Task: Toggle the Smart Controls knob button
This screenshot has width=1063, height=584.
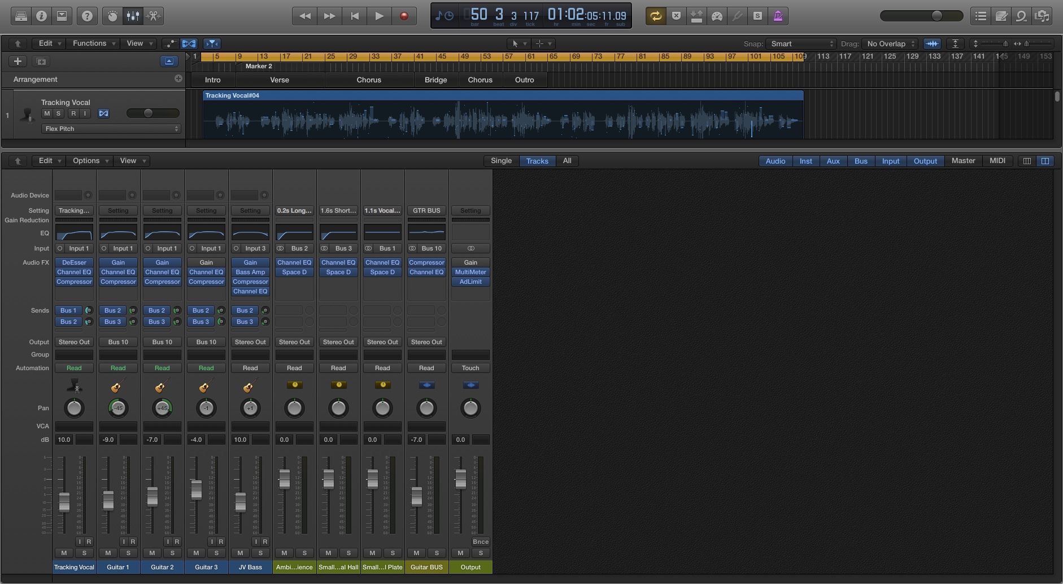Action: [112, 16]
